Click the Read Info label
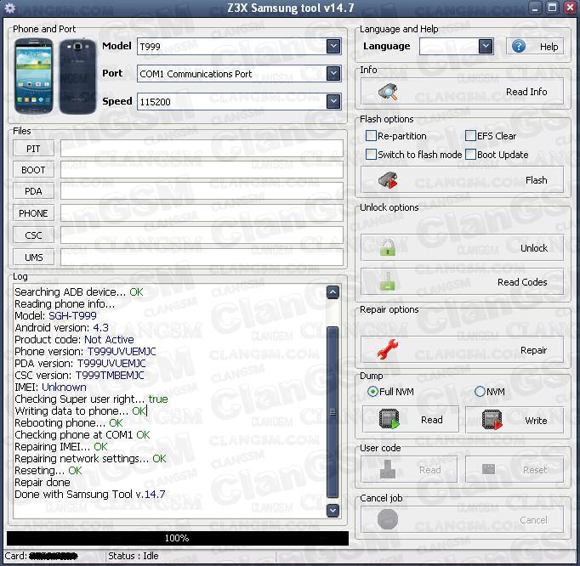The width and height of the screenshot is (580, 566). [x=526, y=92]
